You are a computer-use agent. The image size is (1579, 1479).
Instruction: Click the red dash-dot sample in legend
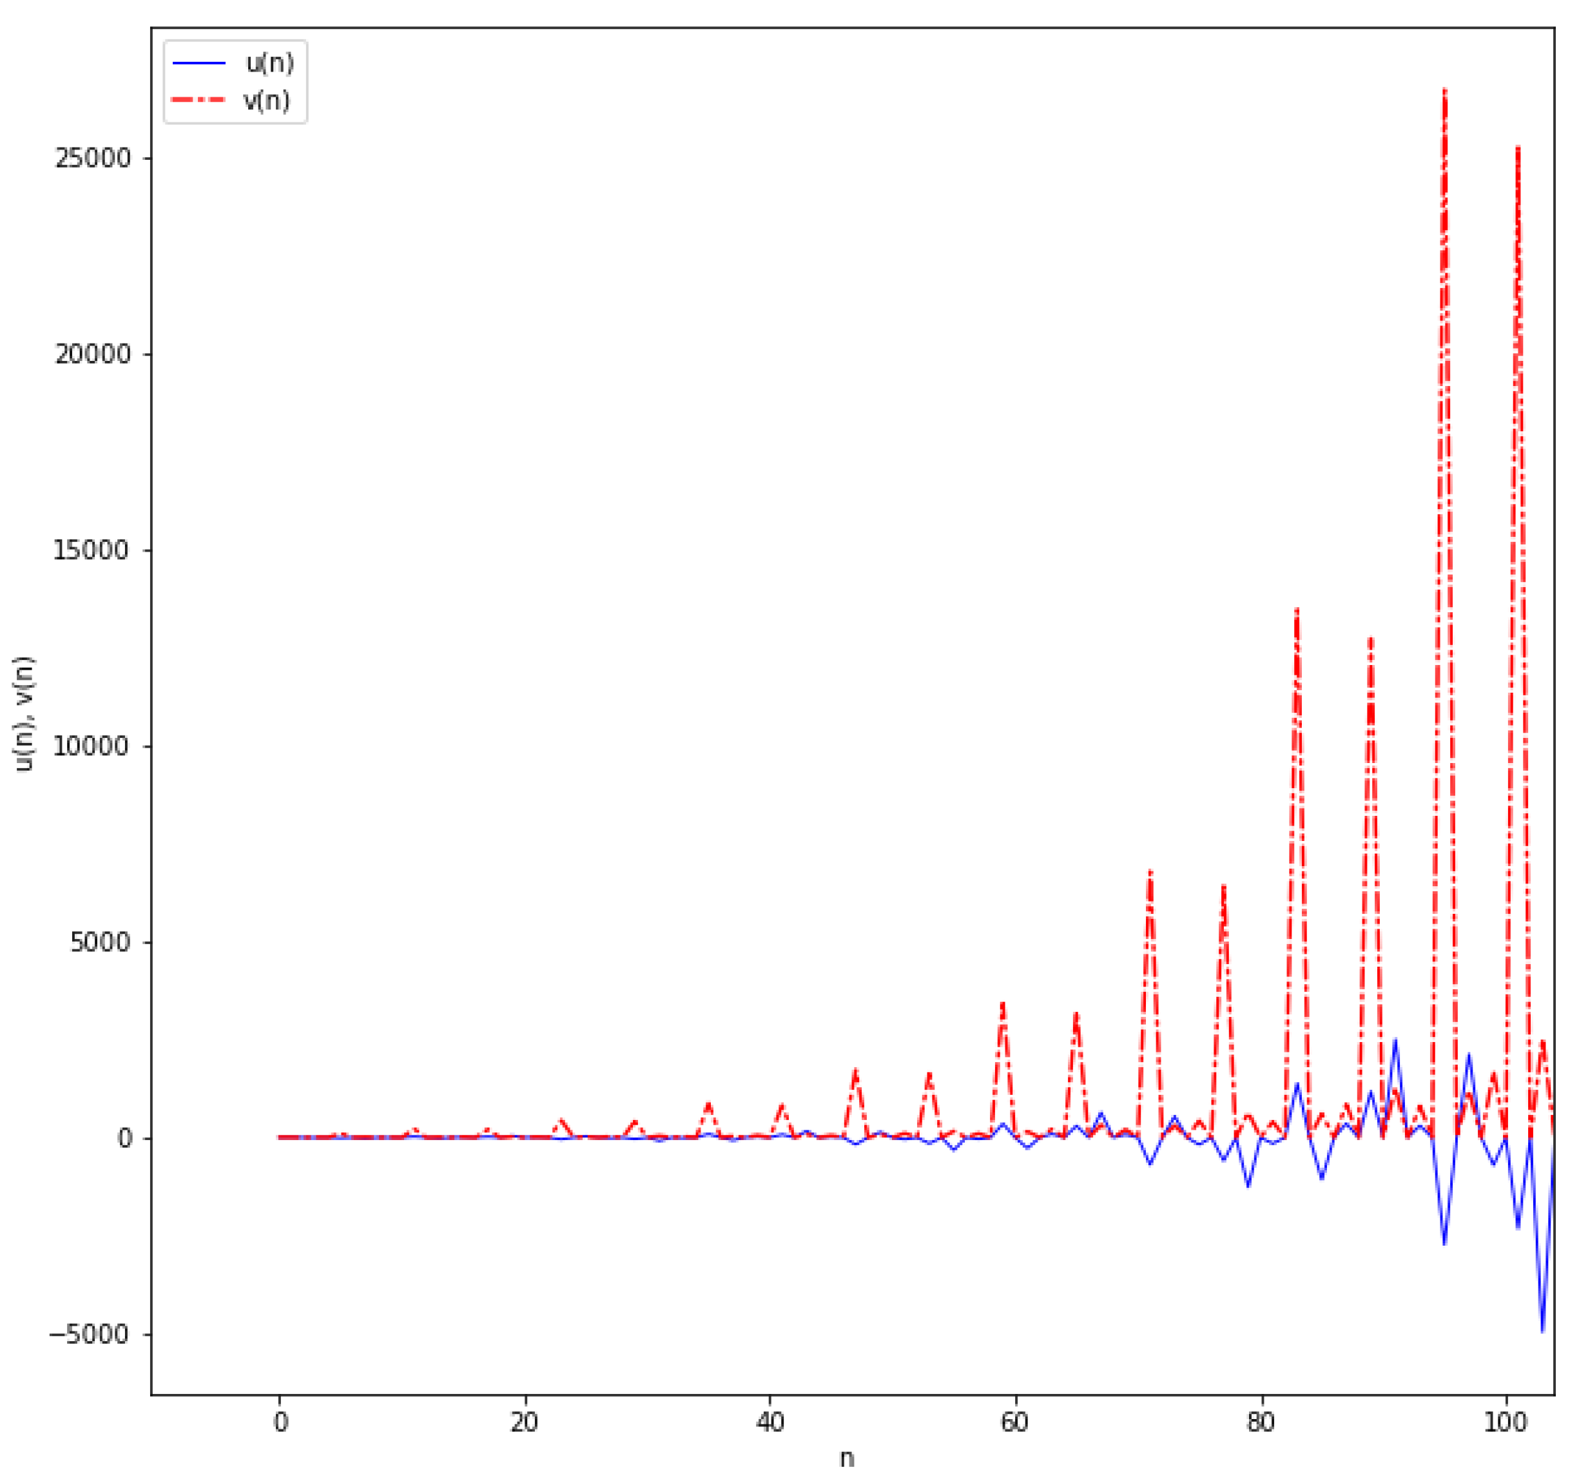point(199,101)
